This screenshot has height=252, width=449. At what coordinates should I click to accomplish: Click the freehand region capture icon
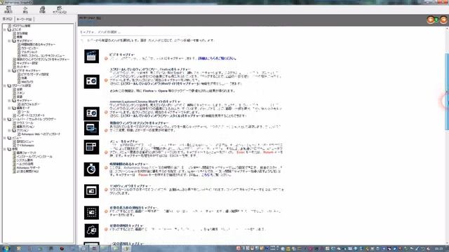click(x=92, y=230)
